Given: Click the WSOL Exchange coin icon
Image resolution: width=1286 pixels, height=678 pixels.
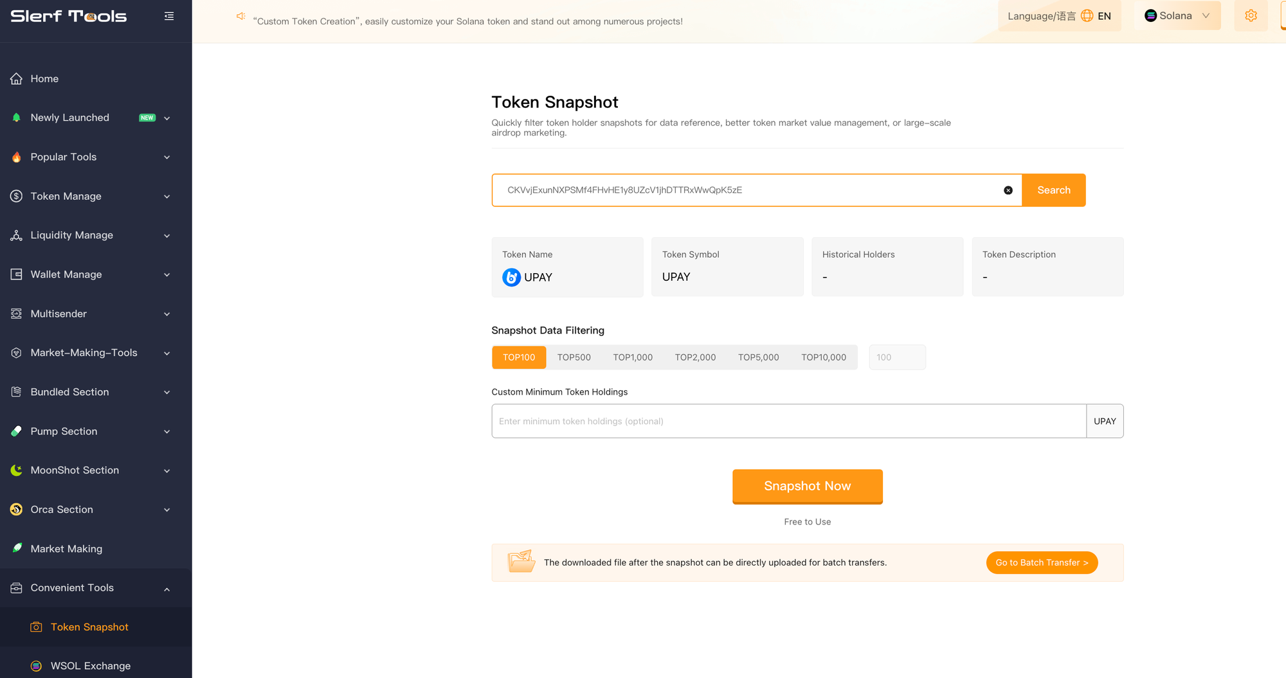Looking at the screenshot, I should point(37,666).
